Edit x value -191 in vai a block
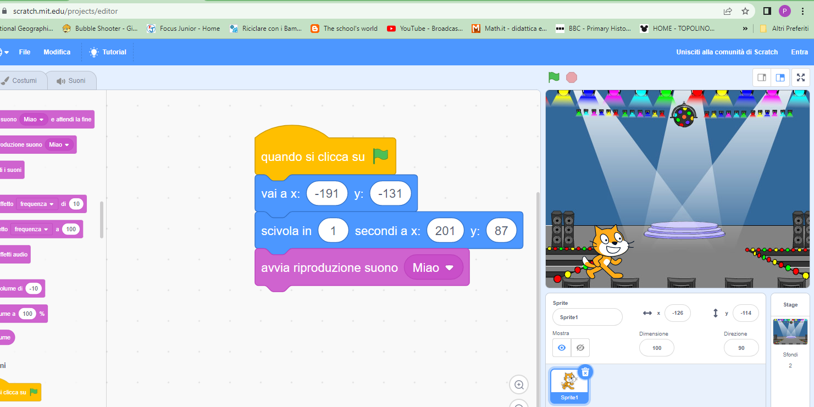 [x=327, y=193]
